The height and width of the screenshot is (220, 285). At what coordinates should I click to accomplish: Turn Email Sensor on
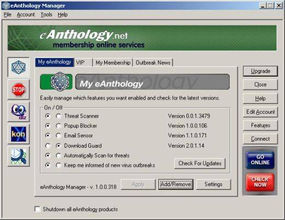pyautogui.click(x=48, y=135)
